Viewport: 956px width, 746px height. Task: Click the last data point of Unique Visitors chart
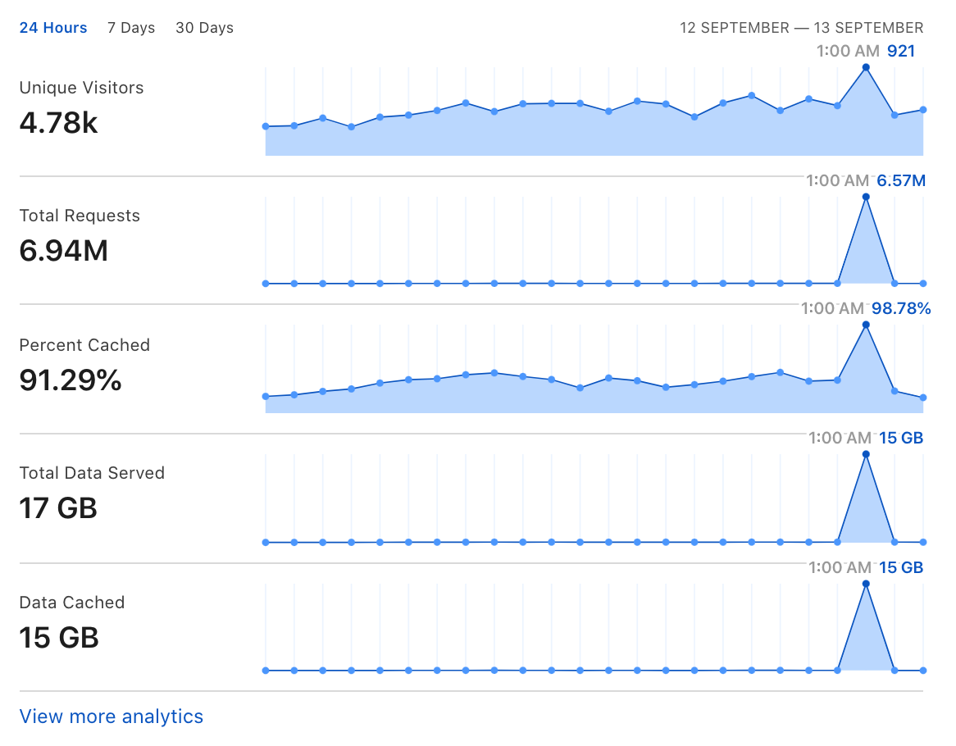923,111
